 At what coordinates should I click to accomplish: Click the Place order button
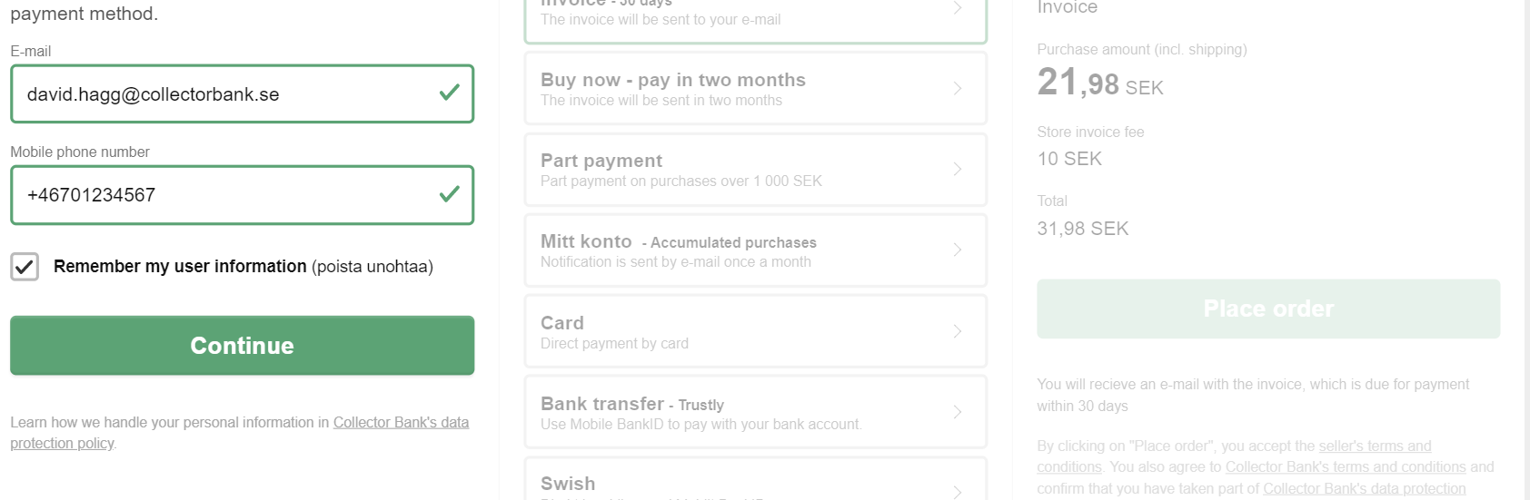[1268, 309]
